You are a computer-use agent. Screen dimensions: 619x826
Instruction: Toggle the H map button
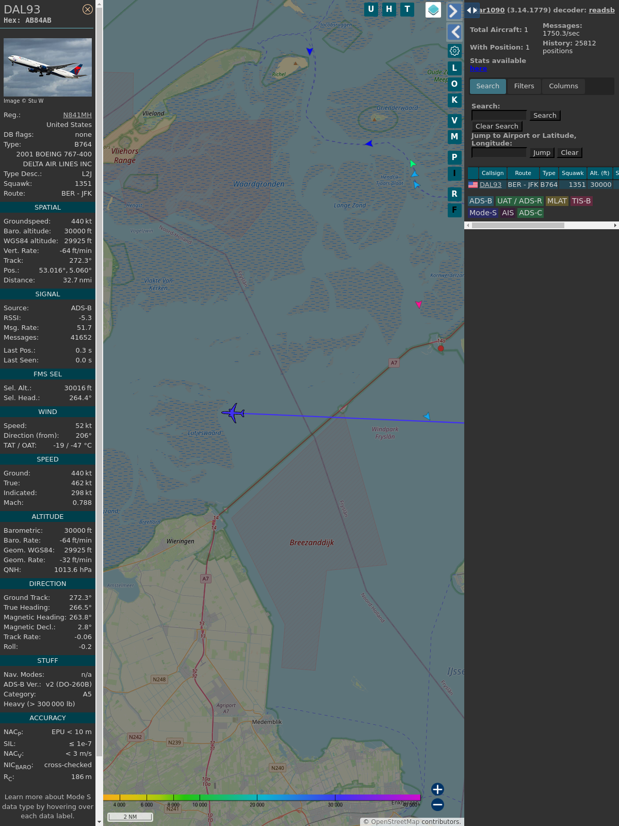pos(389,9)
